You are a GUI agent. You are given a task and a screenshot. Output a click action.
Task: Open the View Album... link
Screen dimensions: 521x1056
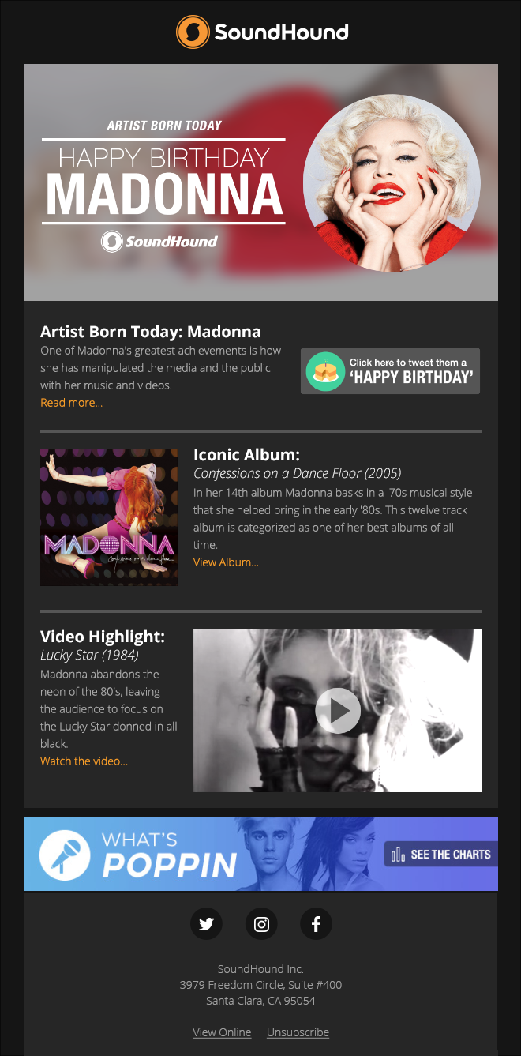click(x=226, y=562)
